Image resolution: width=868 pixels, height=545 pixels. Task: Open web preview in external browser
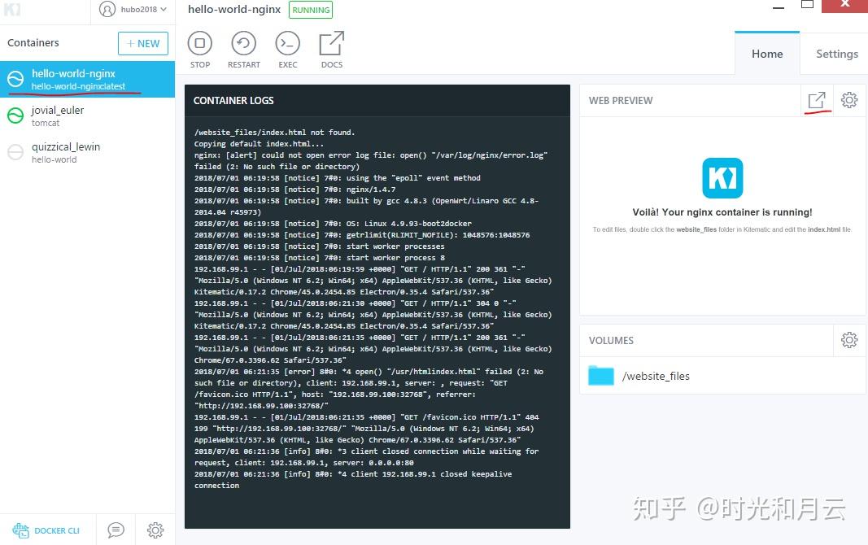817,100
